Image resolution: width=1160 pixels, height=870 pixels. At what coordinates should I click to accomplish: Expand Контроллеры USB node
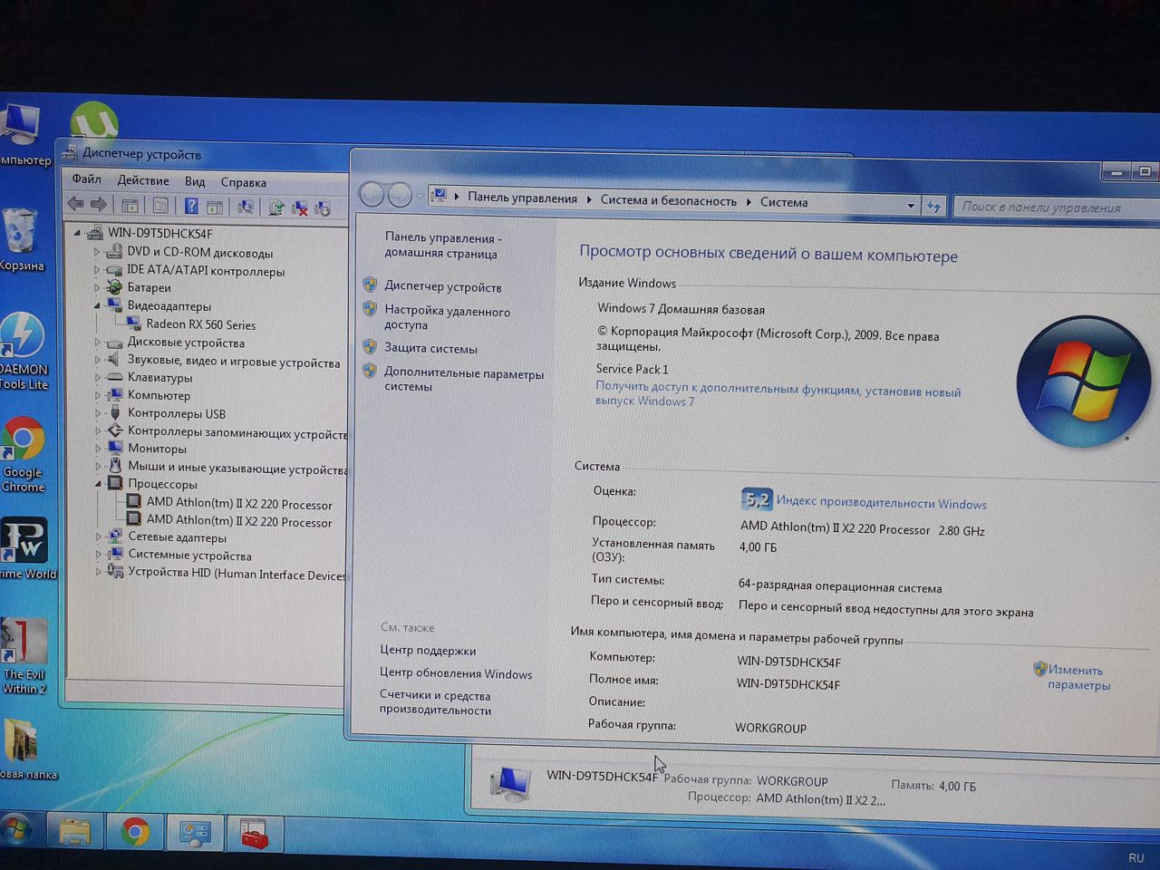98,413
